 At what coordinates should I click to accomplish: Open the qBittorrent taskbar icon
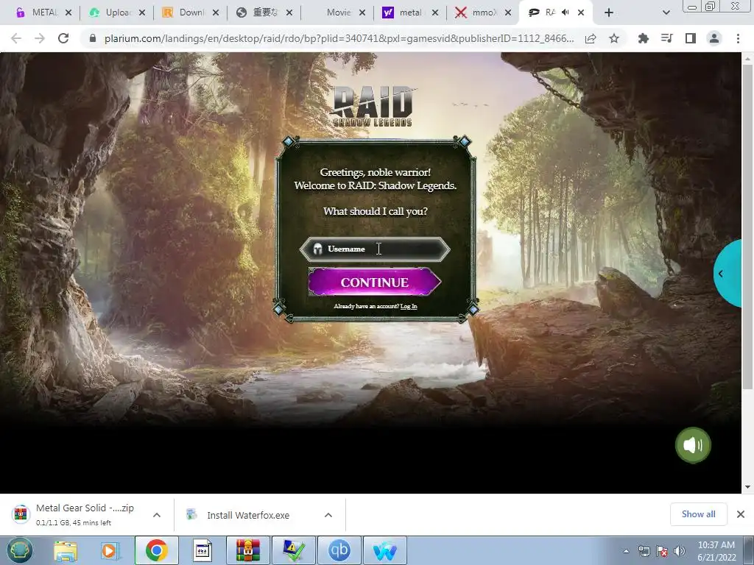(339, 550)
